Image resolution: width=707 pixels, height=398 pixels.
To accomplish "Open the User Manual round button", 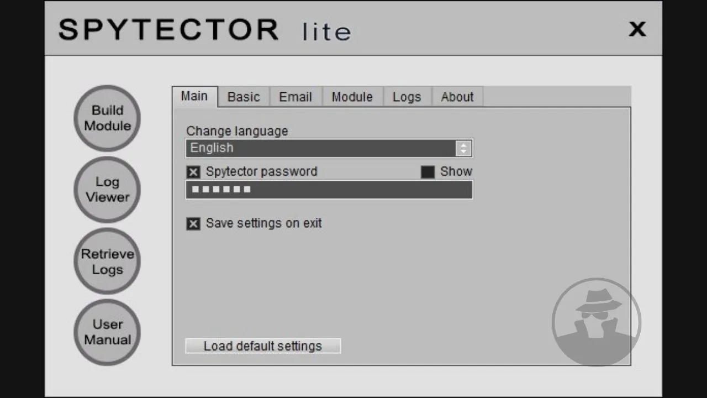I will pyautogui.click(x=107, y=332).
